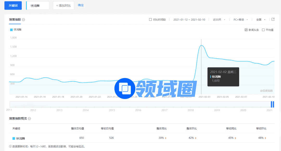Click the up arrow beside 整体同比 39%
This screenshot has width=281, height=151.
[165, 138]
